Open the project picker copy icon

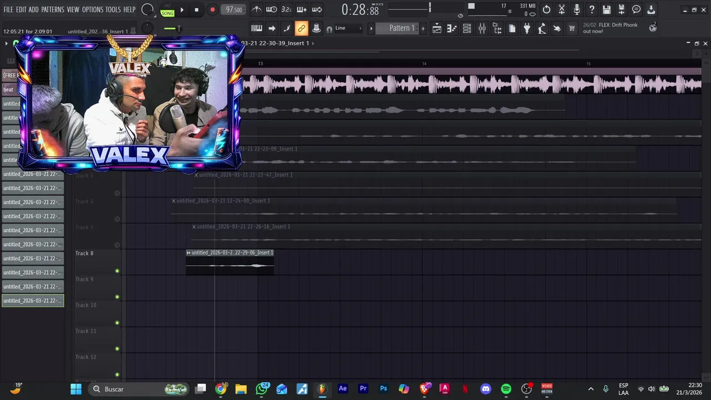coord(512,28)
